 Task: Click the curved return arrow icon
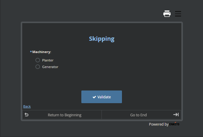[26, 115]
